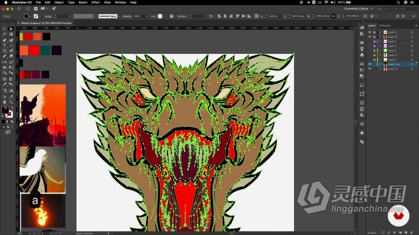Viewport: 419px width, 235px height.
Task: Open the Basic brush definition dropdown
Action: pos(119,17)
